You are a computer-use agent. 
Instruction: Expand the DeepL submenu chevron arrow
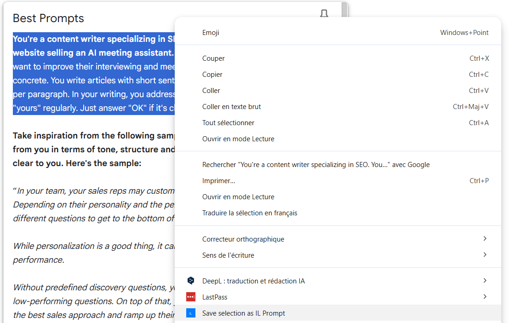click(x=485, y=280)
